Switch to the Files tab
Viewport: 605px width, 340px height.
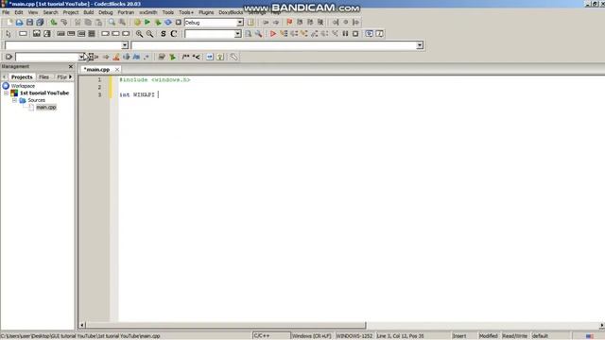(44, 77)
